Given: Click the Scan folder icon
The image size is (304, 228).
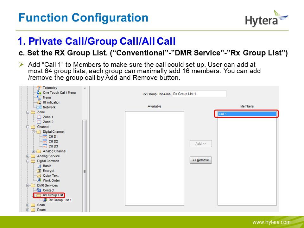Looking at the screenshot, I should 33,205.
